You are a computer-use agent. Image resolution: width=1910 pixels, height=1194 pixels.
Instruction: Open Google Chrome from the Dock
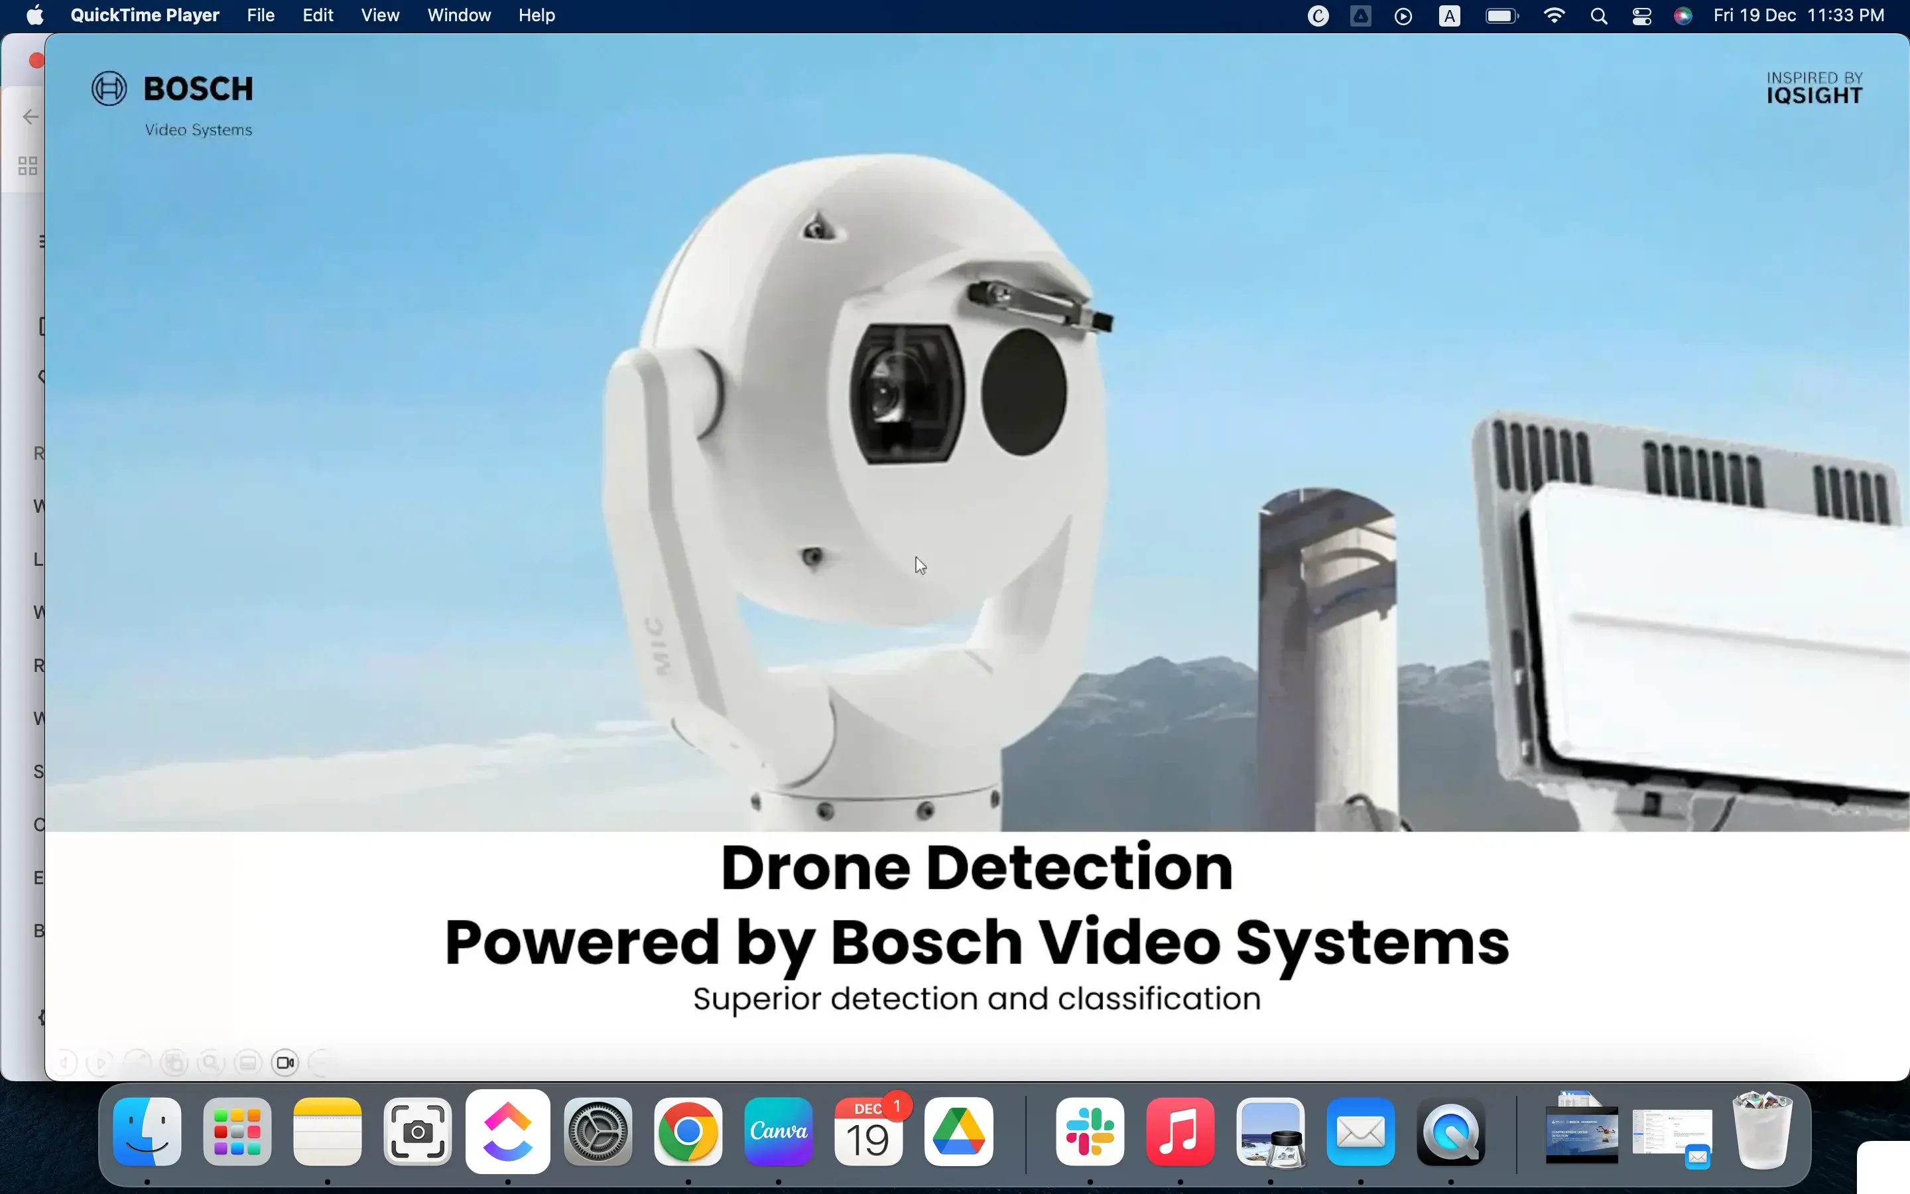686,1132
